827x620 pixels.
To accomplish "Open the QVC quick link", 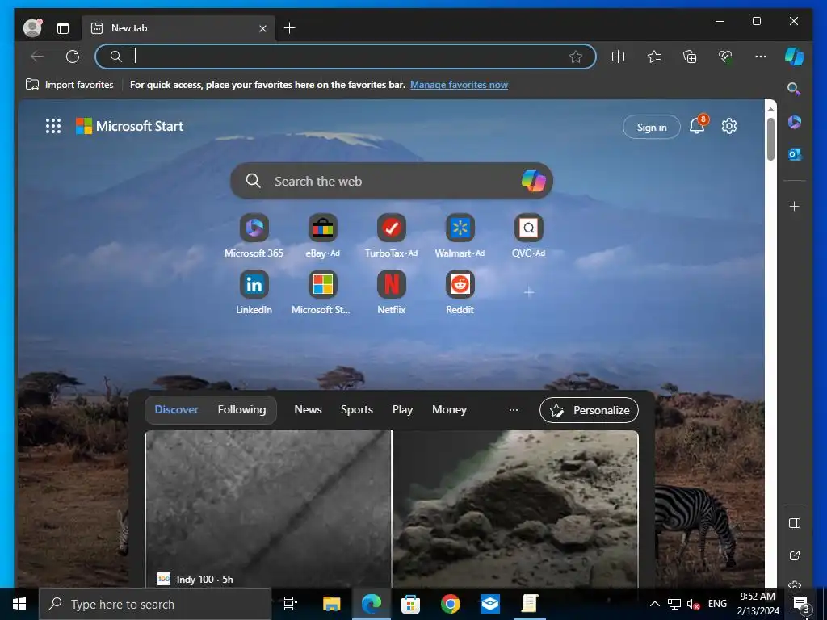I will (528, 236).
